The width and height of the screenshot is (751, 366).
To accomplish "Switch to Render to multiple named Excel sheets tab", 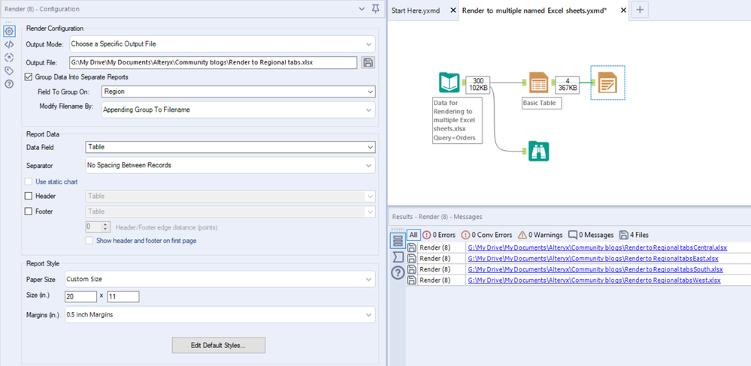I will 535,10.
